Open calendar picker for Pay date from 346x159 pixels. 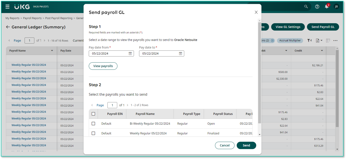[x=130, y=54]
